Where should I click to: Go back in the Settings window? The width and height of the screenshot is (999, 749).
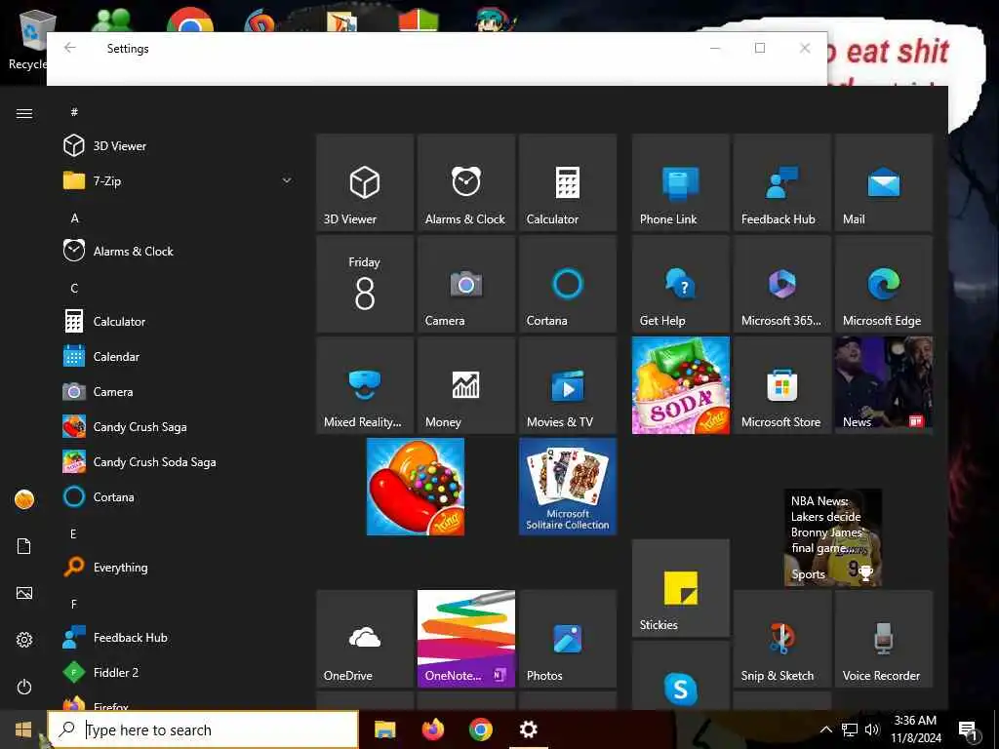[x=70, y=48]
